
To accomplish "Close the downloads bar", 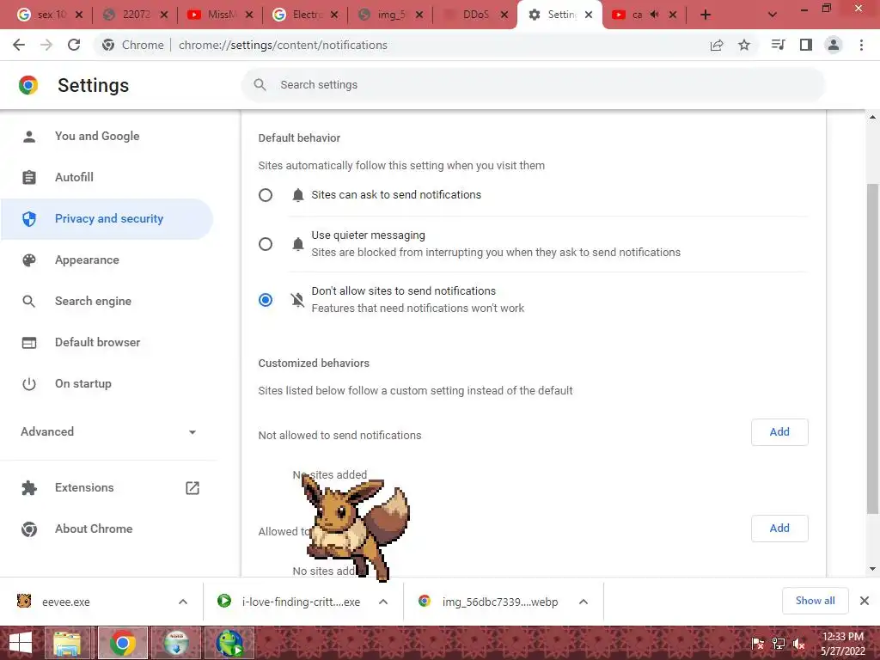I will (865, 601).
